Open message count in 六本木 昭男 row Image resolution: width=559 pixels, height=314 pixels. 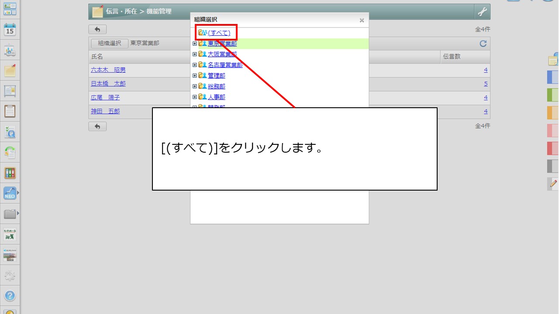pyautogui.click(x=486, y=70)
